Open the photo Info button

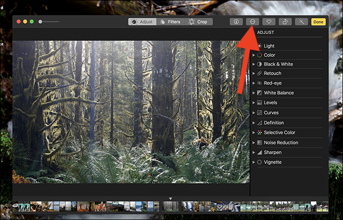click(236, 22)
